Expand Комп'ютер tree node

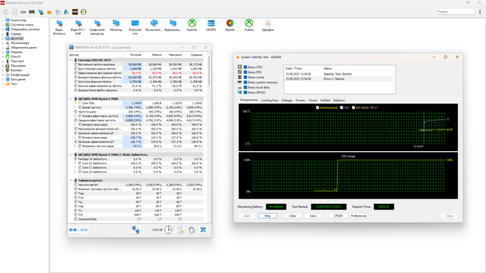click(2, 20)
